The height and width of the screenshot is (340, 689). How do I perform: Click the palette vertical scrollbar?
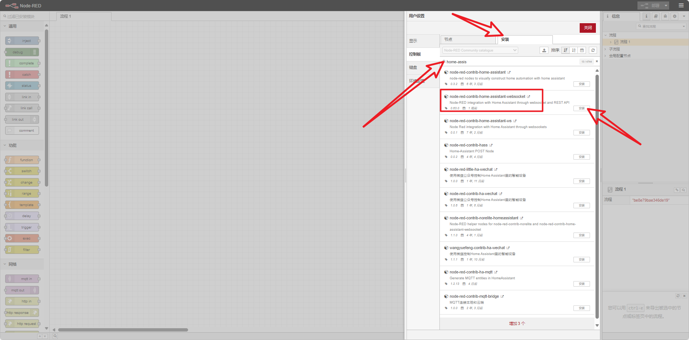coord(46,108)
